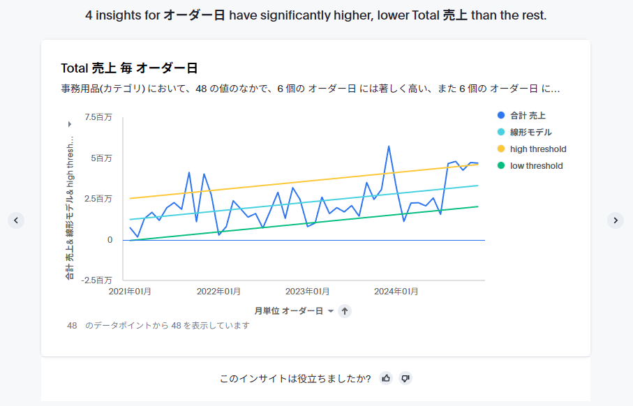The width and height of the screenshot is (633, 406).
Task: Click the sort arrow beside the x-axis label
Action: tap(345, 311)
